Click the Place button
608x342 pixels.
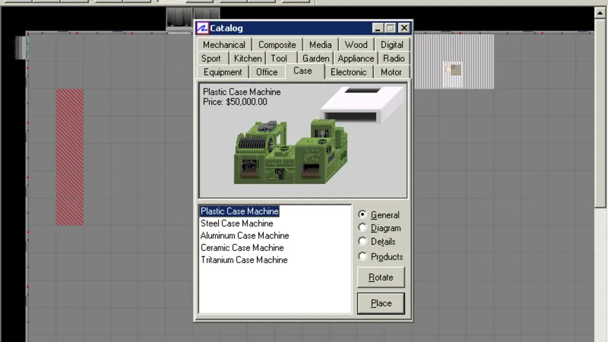381,303
